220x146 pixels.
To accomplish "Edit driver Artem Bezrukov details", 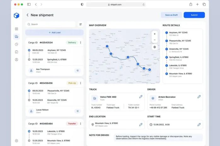I will click(x=199, y=97).
